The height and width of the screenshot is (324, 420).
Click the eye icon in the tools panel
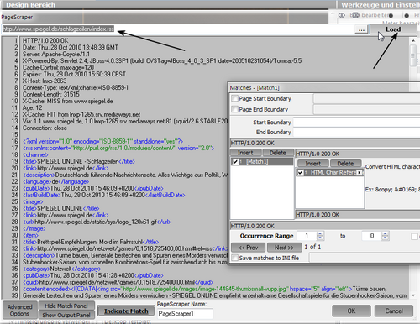[x=341, y=15]
